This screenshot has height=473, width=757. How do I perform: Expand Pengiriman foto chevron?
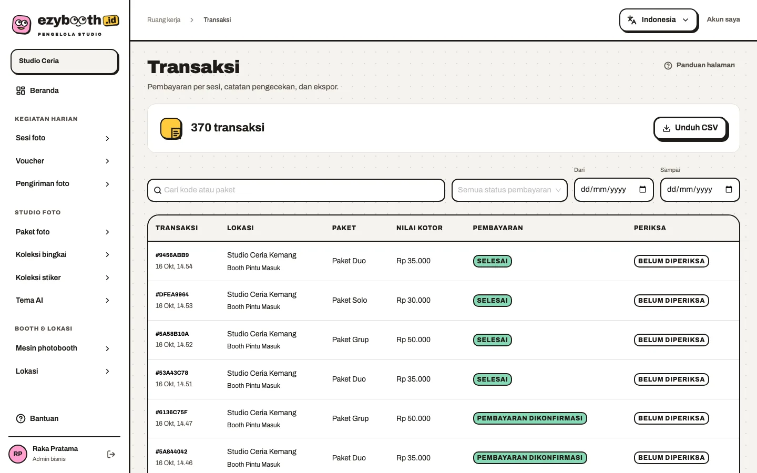pyautogui.click(x=107, y=184)
